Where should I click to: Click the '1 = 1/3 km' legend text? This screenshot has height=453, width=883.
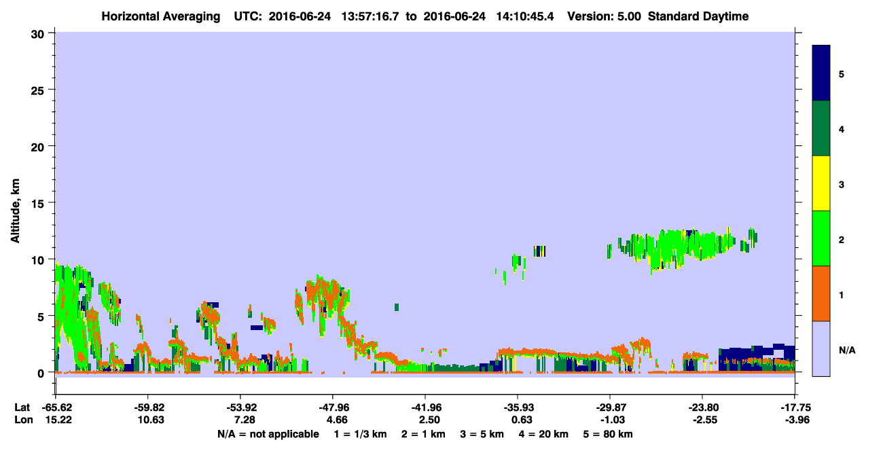click(361, 434)
